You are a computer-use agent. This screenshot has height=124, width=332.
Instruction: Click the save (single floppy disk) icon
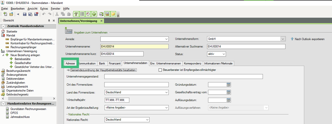pyautogui.click(x=25, y=14)
